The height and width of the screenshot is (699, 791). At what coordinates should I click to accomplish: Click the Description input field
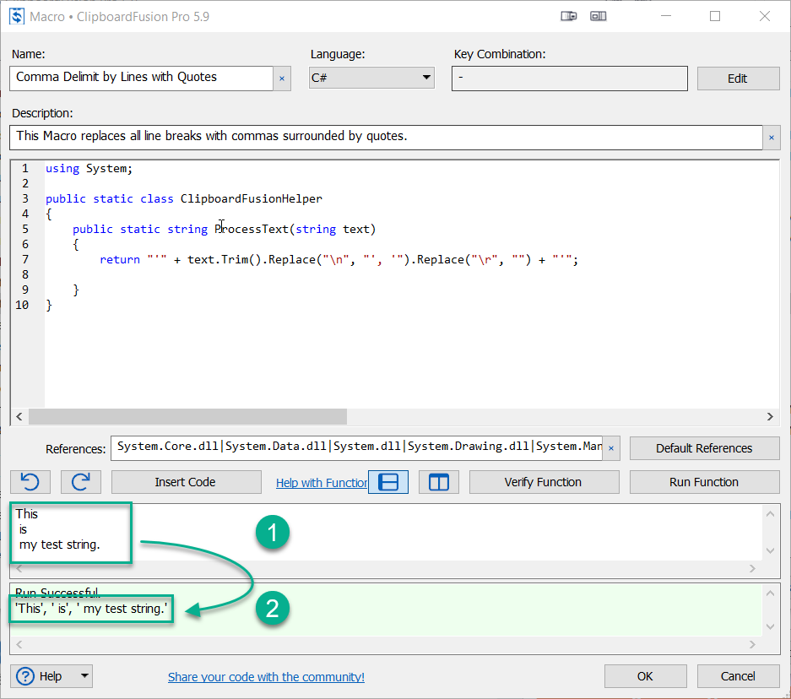386,138
